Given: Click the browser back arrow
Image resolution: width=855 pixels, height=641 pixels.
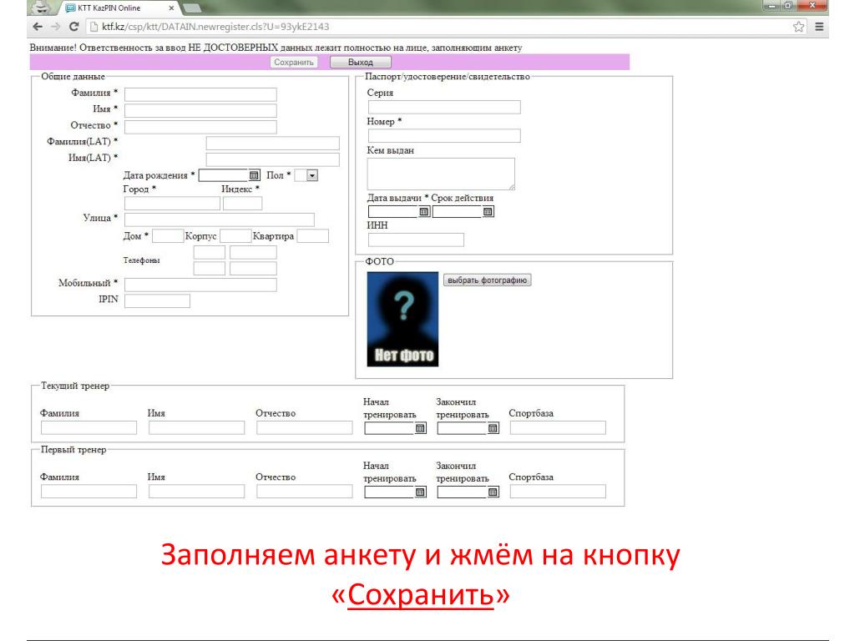Looking at the screenshot, I should [38, 27].
